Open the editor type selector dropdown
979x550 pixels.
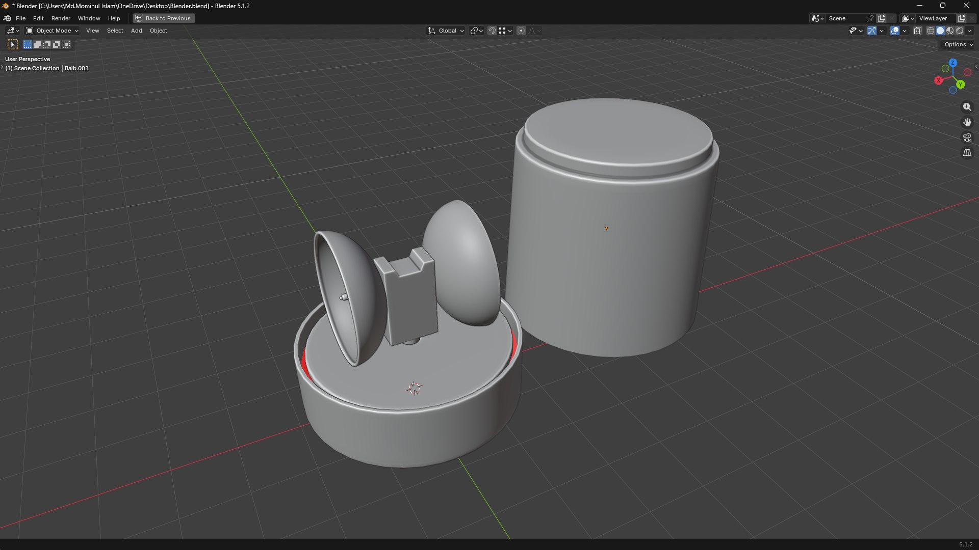[x=13, y=31]
